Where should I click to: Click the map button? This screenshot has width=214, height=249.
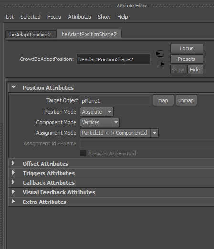pyautogui.click(x=163, y=100)
